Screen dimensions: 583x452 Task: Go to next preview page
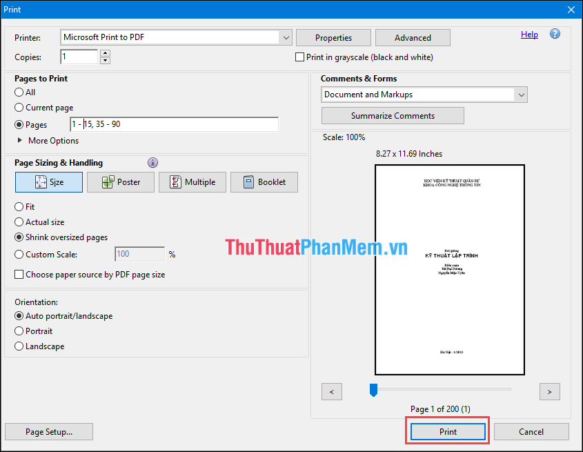[x=549, y=392]
